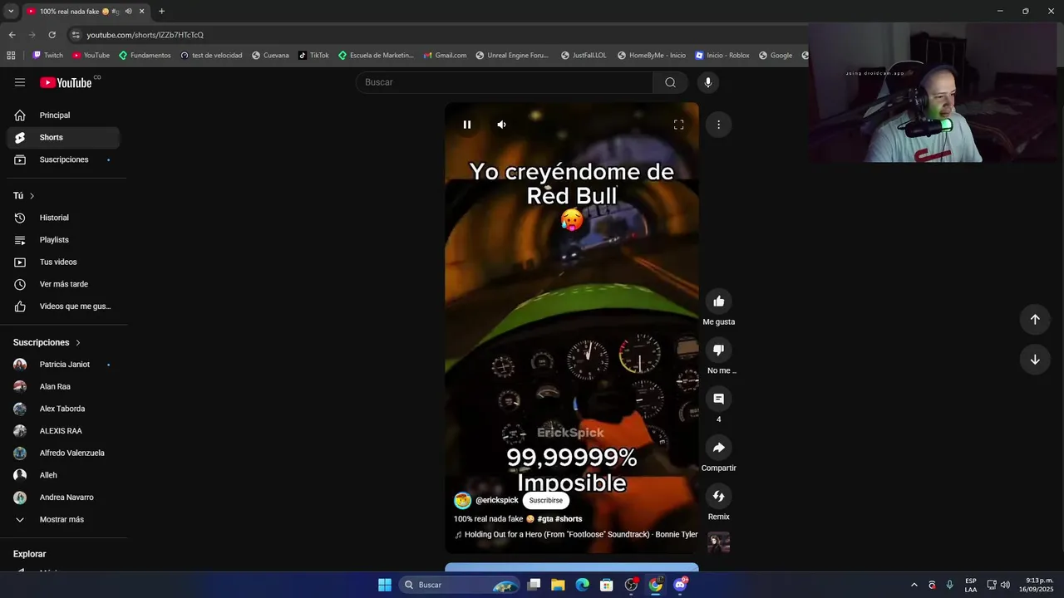This screenshot has width=1064, height=598.
Task: Expand the Tú section chevron
Action: pyautogui.click(x=32, y=196)
